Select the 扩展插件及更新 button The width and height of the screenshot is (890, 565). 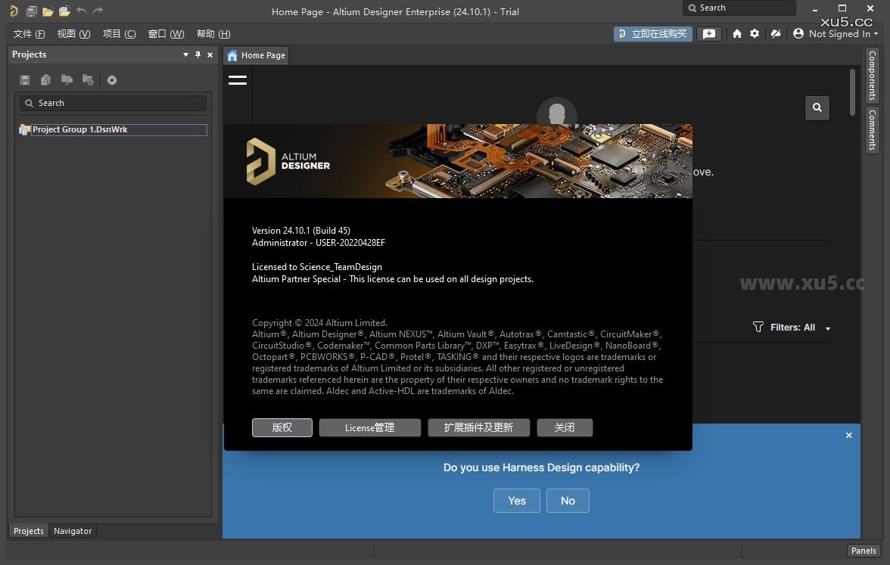[x=478, y=427]
